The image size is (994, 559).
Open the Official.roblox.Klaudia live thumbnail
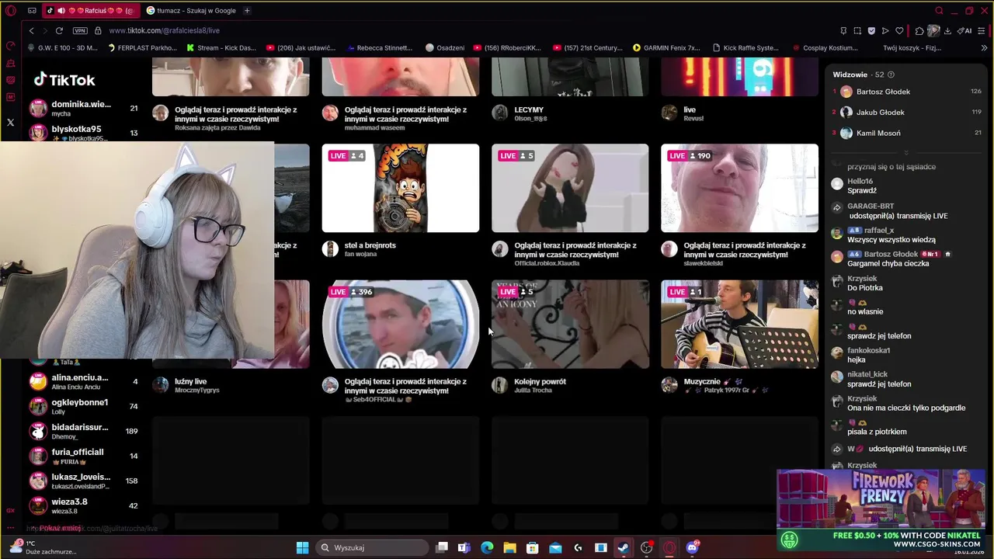tap(570, 188)
